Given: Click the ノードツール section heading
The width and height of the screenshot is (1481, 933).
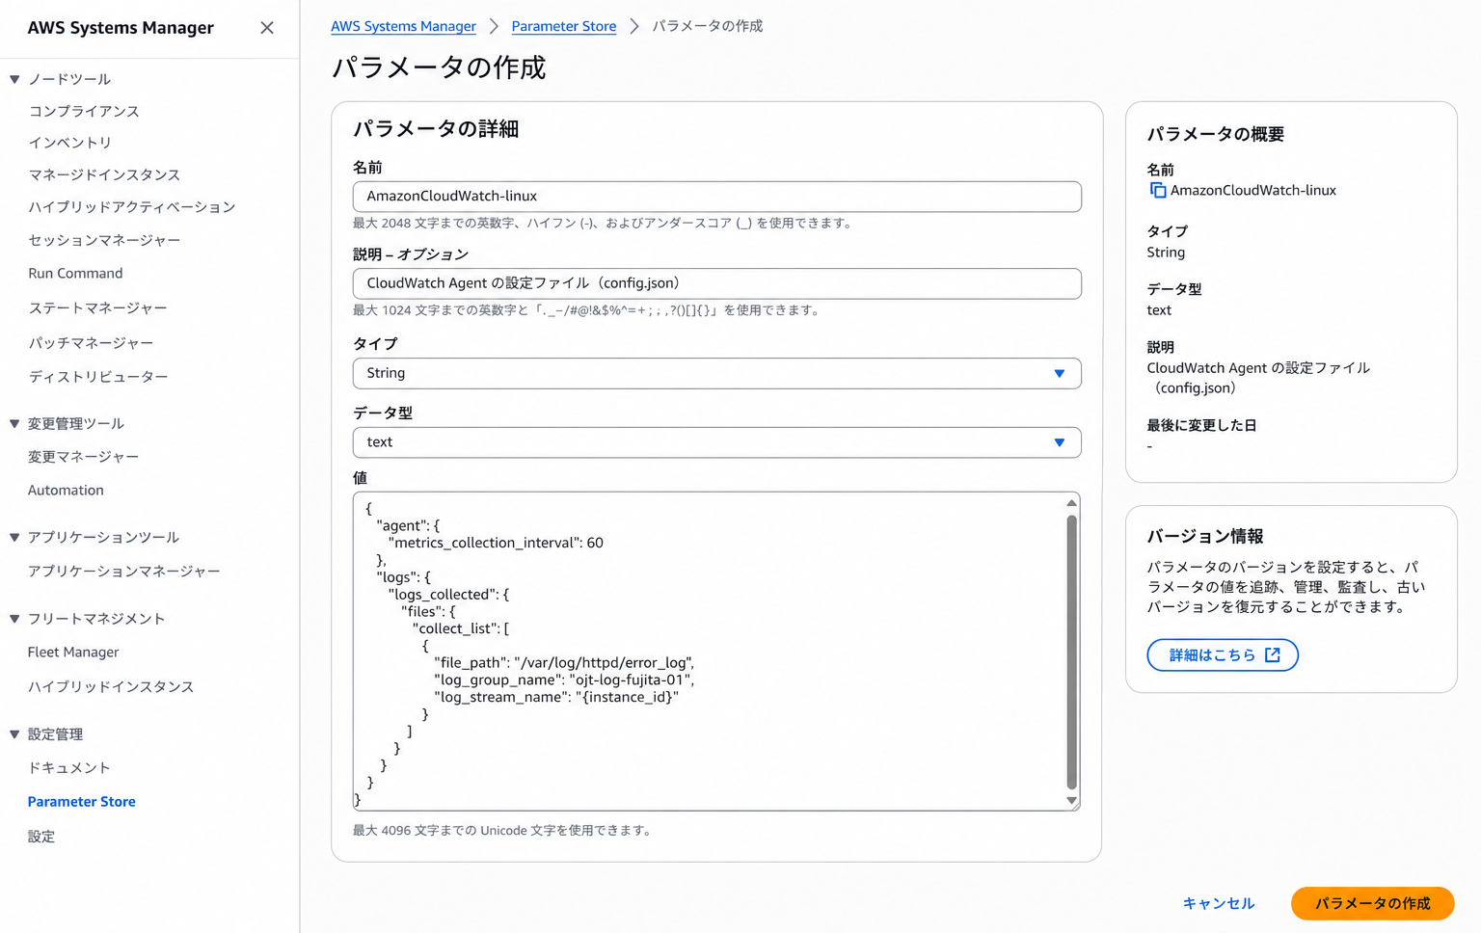Looking at the screenshot, I should pyautogui.click(x=69, y=79).
